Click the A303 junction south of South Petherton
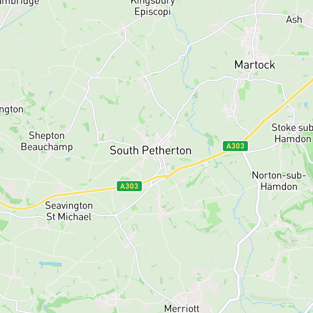Screen dimensions: 313x313 (x=166, y=177)
